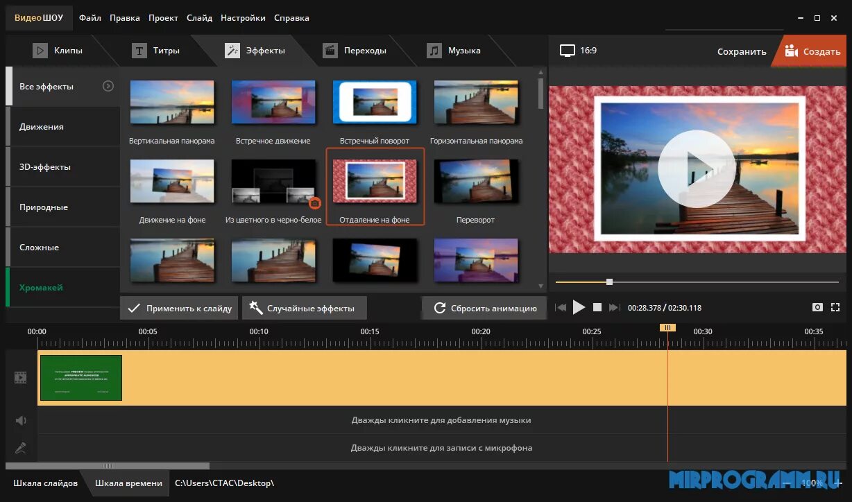Select the Сложные effects category
This screenshot has width=852, height=502.
62,248
